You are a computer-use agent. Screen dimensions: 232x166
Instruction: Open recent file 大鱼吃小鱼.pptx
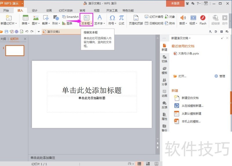click(x=188, y=54)
